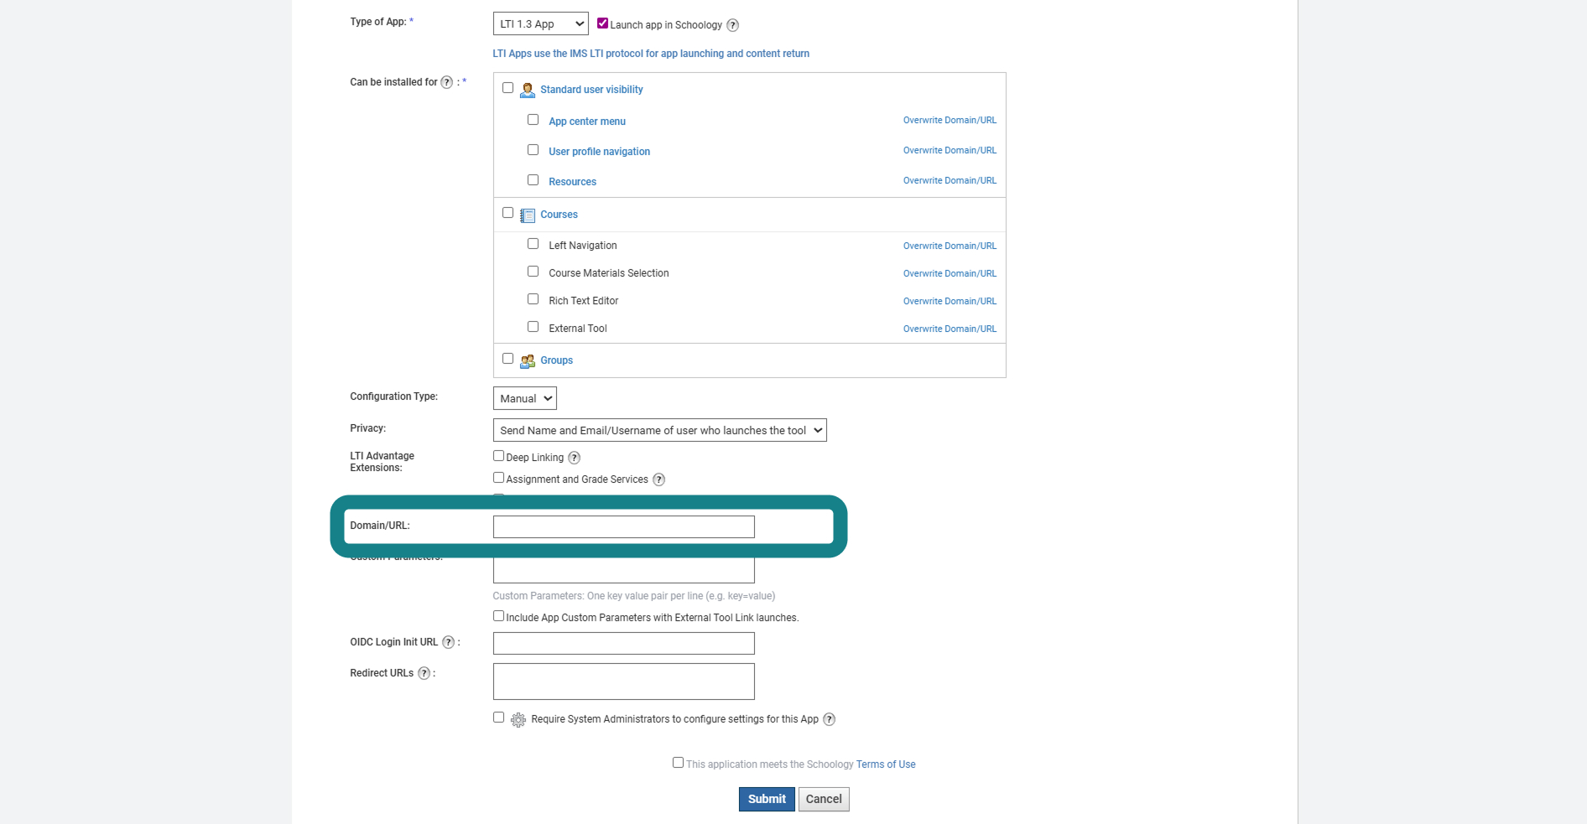Screen dimensions: 1587x824
Task: Tick the Schoology Terms of Use agreement checkbox
Action: (x=678, y=763)
